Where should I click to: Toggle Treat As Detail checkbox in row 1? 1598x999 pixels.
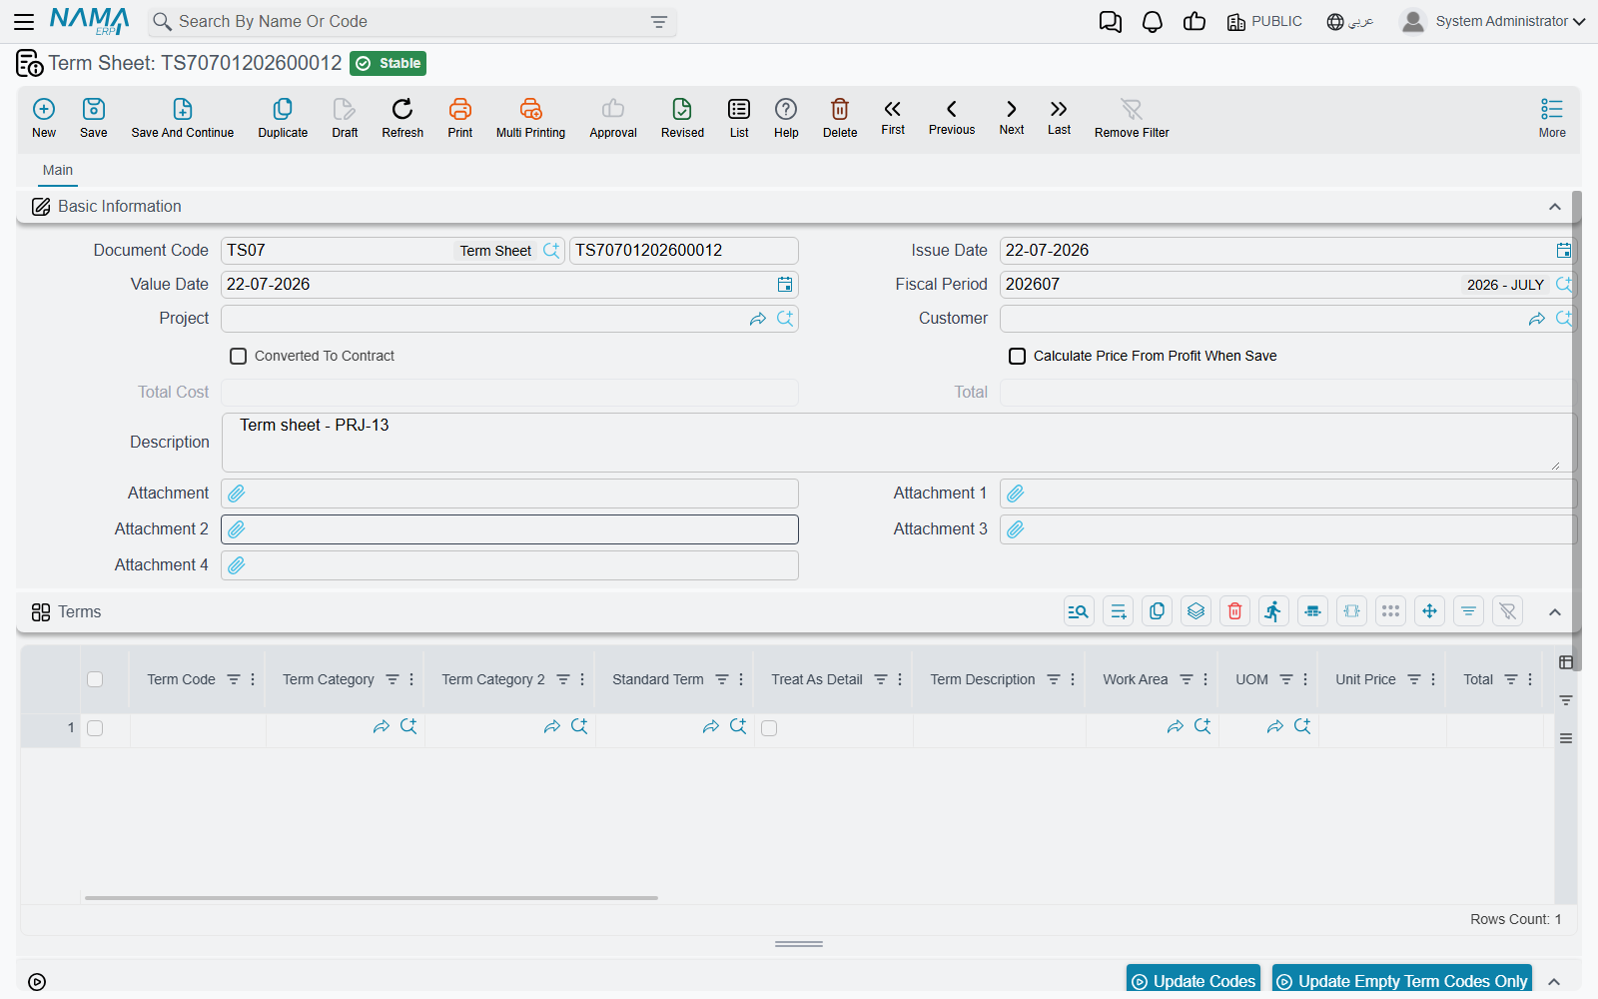769,729
